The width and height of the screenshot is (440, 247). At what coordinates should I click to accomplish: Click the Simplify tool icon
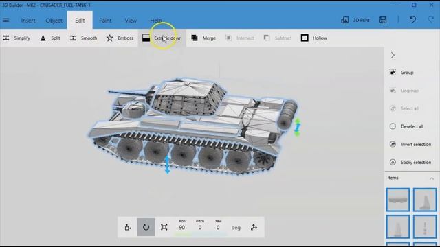pos(6,38)
